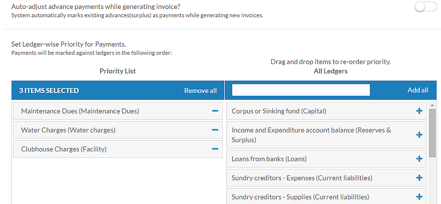Add Sundry creditors - Expenses ledger
Screen dimensions: 441x204
[x=419, y=178]
